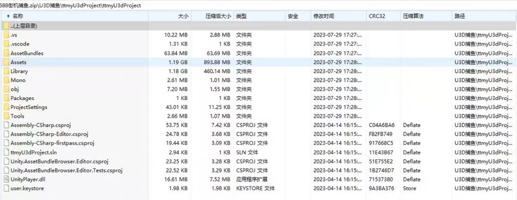Click the ttmyU3dProject.sln file icon
This screenshot has height=200, width=517.
[x=6, y=153]
